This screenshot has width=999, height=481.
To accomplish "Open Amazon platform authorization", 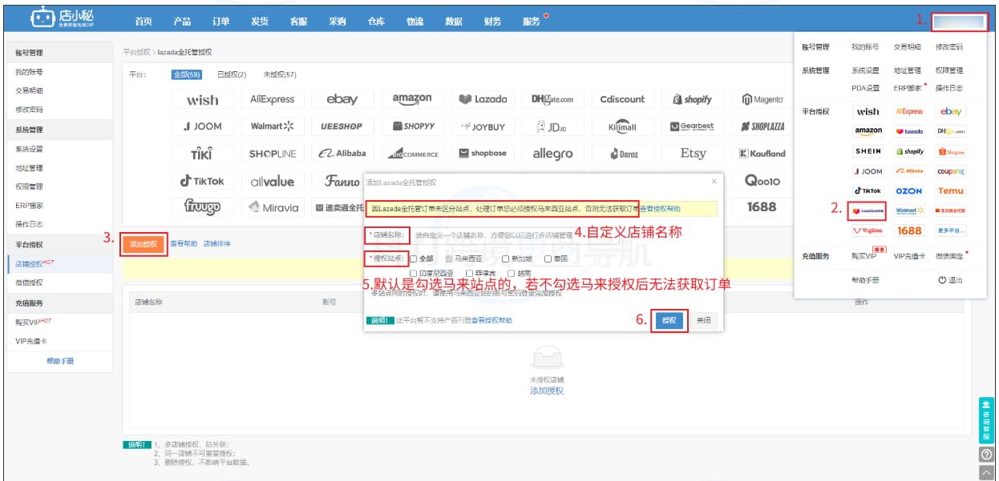I will pos(411,98).
